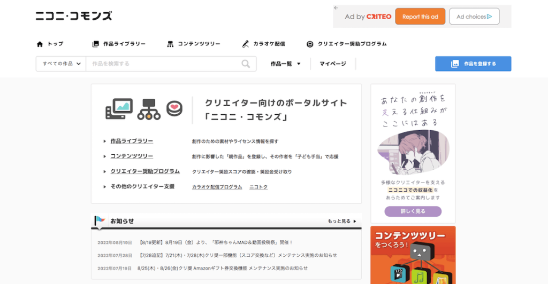This screenshot has width=548, height=284.
Task: Click the blue 作品を登録する button
Action: (473, 64)
